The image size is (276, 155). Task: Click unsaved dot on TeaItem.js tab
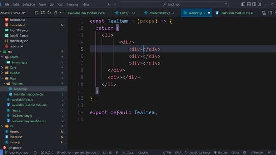coord(209,13)
